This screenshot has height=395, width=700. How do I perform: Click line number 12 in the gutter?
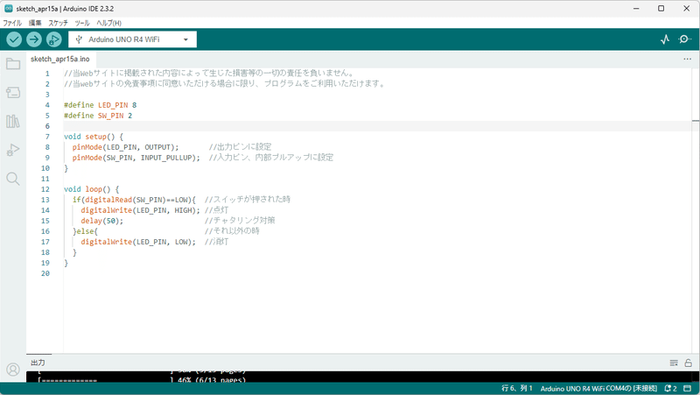45,189
